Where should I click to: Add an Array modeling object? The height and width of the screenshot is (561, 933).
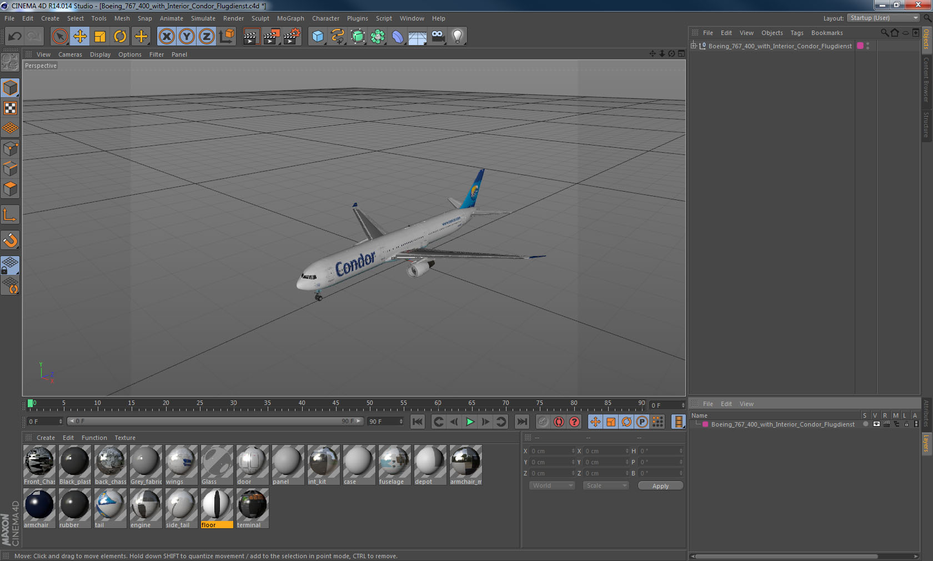[378, 37]
